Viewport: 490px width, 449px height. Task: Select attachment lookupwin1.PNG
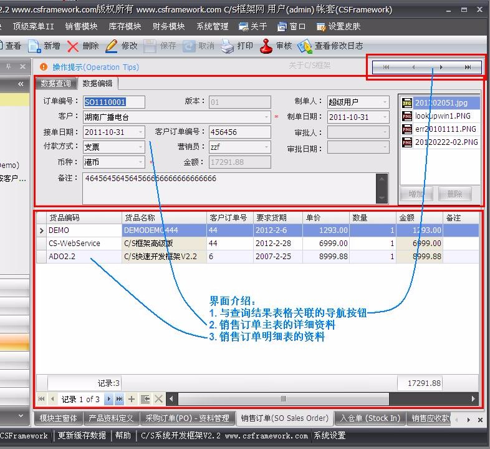pyautogui.click(x=440, y=116)
